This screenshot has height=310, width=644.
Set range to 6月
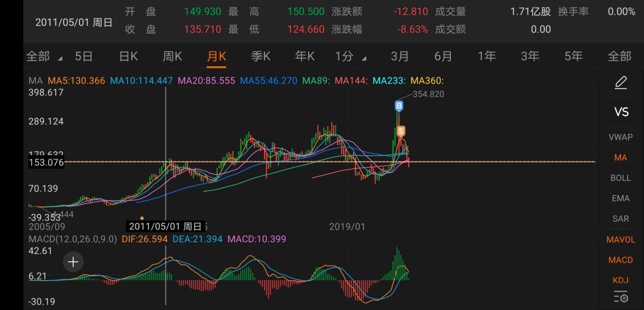(x=443, y=56)
